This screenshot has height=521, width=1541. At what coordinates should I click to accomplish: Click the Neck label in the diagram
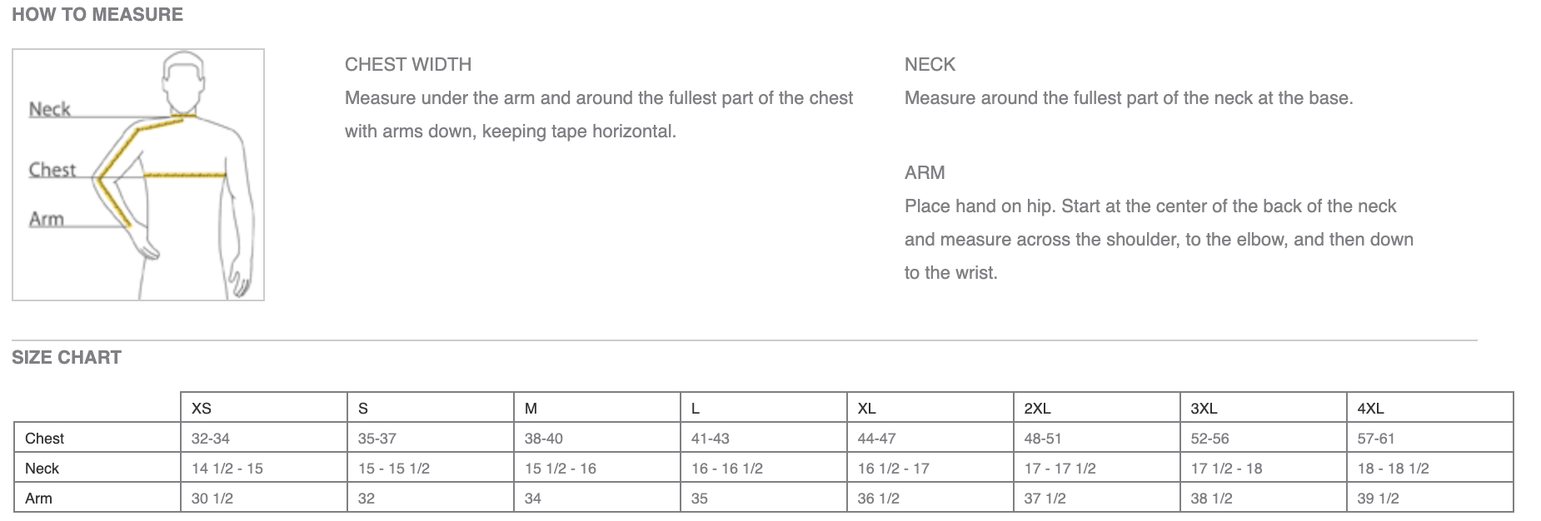click(50, 109)
